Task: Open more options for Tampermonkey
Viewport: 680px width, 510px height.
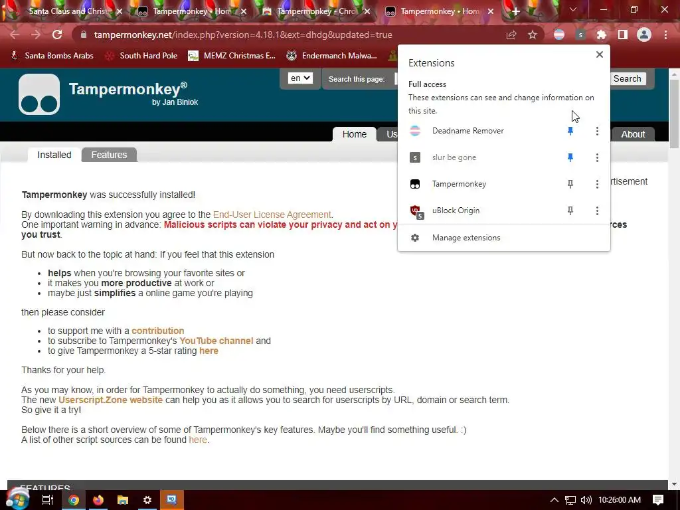Action: [597, 184]
